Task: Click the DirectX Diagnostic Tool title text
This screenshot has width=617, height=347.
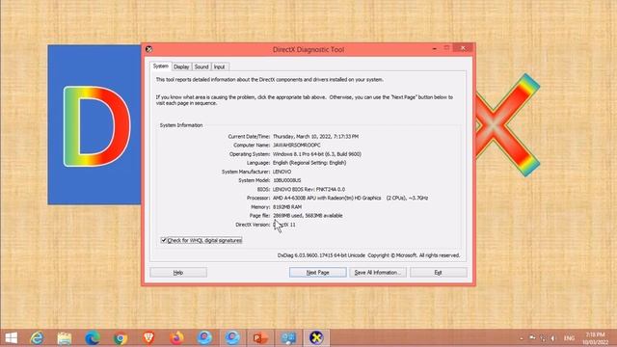Action: [308, 49]
